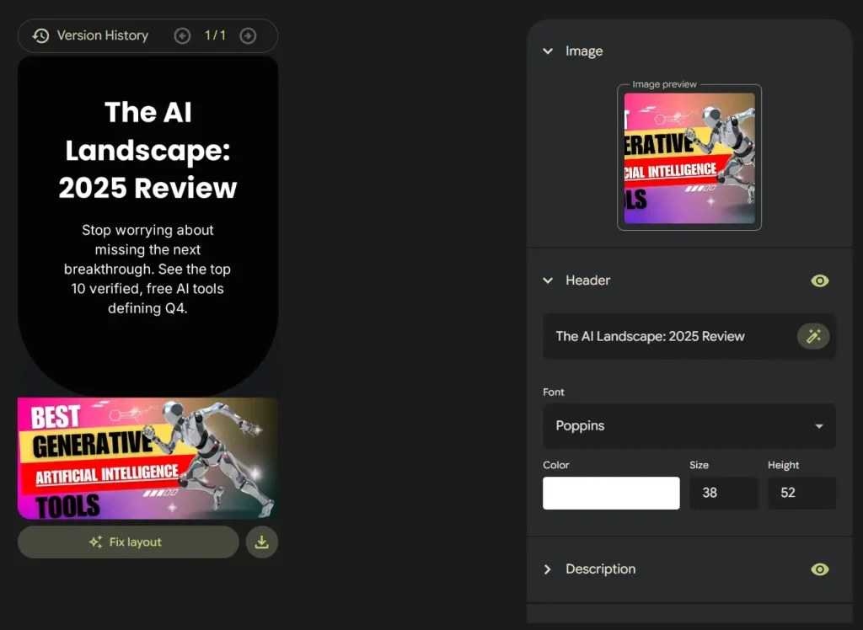The image size is (863, 630).
Task: Open the Poppins font dropdown
Action: [689, 425]
